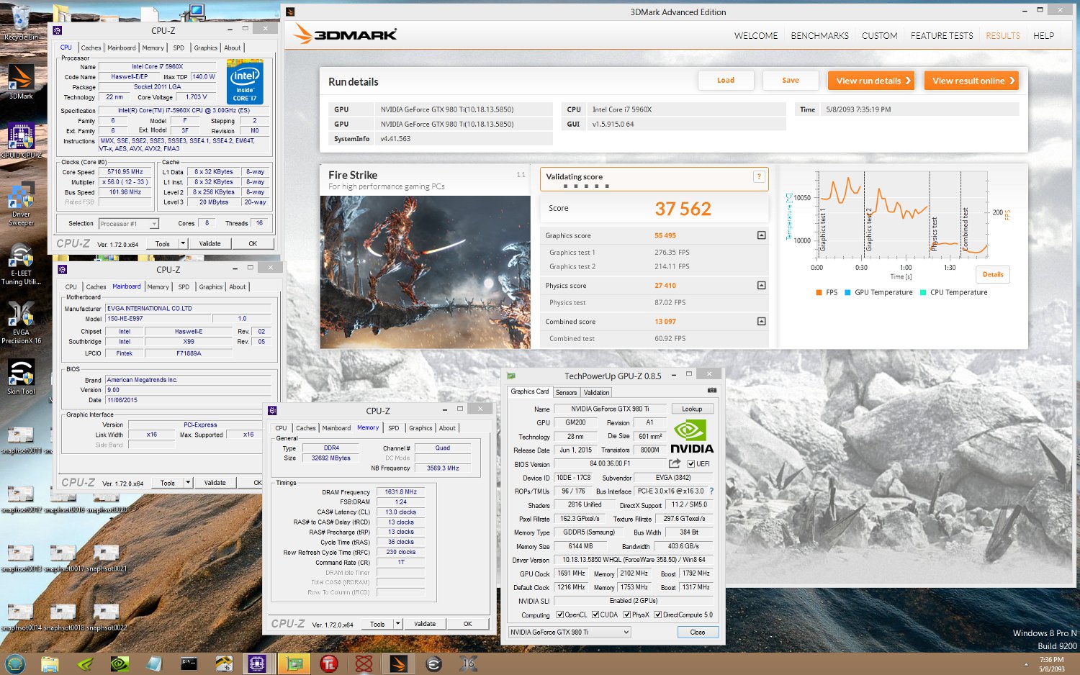This screenshot has height=675, width=1080.
Task: Toggle the DirectCompute 5.0 checkbox
Action: [x=658, y=615]
